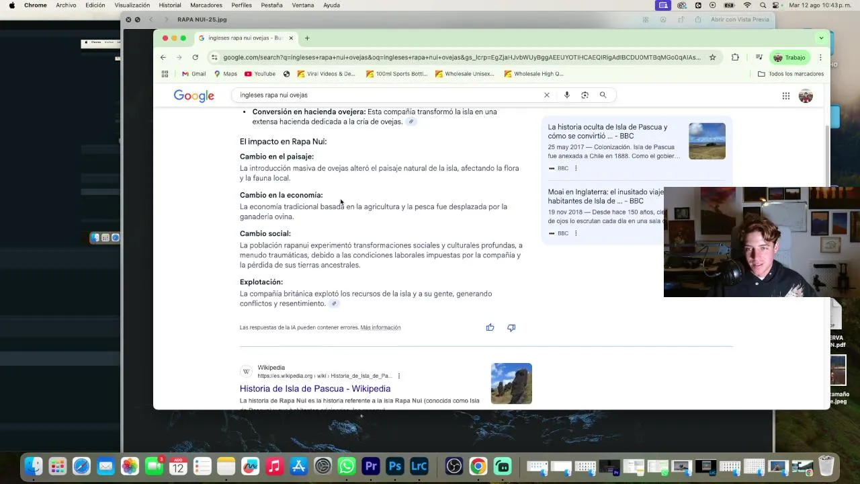Image resolution: width=860 pixels, height=484 pixels.
Task: Close the 'ingleses rapa nui ovejas' tab
Action: coord(291,38)
